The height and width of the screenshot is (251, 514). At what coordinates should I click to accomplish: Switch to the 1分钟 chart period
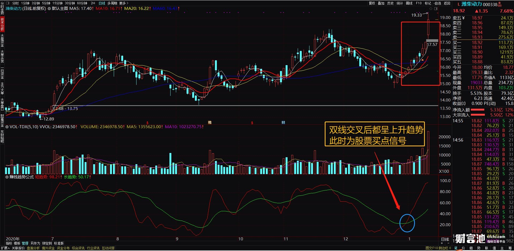25,3
